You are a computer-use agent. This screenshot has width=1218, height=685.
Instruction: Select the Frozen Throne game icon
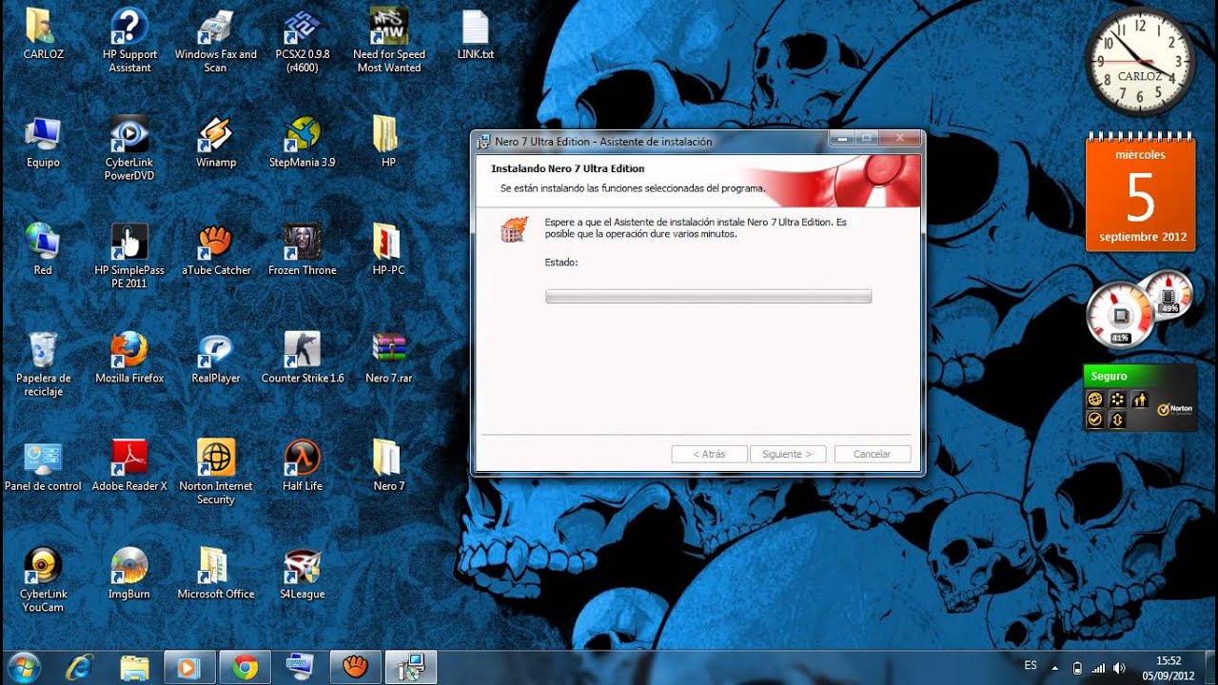pyautogui.click(x=303, y=249)
